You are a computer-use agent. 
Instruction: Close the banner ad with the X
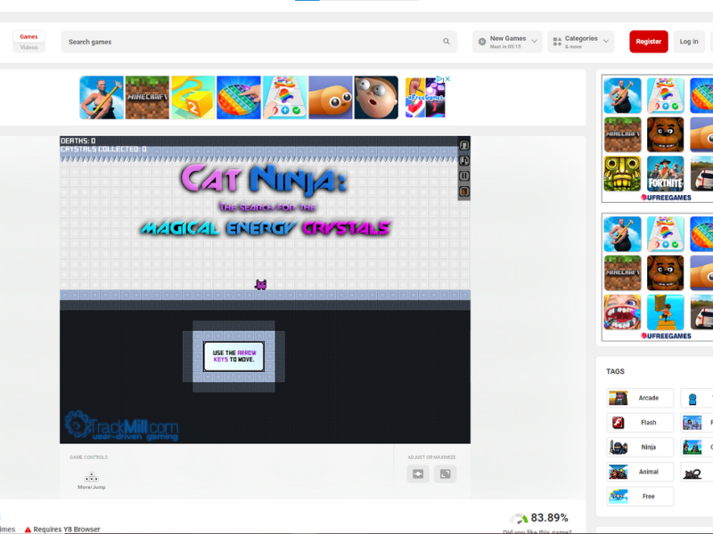(x=447, y=78)
